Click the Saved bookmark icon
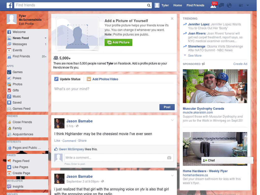The width and height of the screenshot is (260, 195). (x=9, y=103)
